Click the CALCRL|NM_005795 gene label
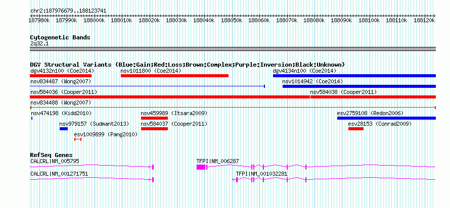450x208 pixels. (55, 161)
